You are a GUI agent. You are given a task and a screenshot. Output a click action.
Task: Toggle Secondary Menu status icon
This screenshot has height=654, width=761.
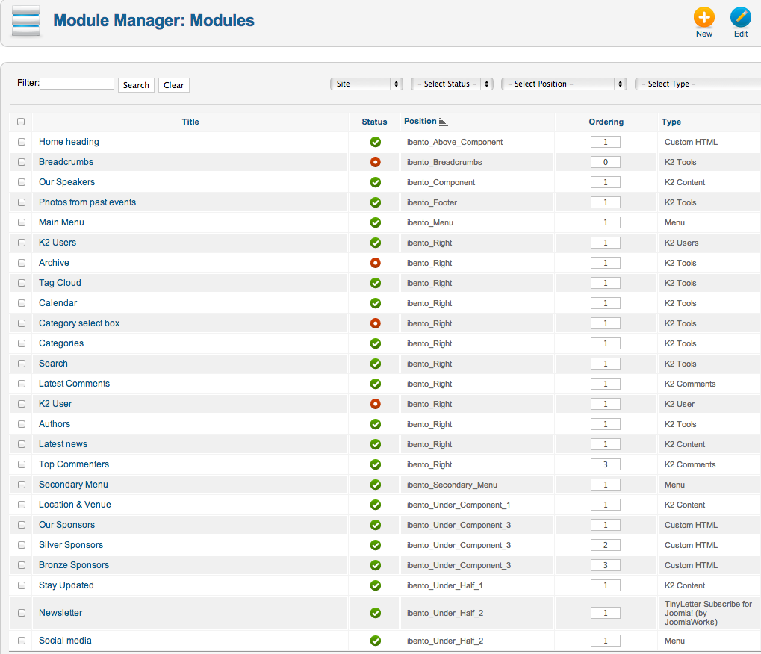[375, 485]
